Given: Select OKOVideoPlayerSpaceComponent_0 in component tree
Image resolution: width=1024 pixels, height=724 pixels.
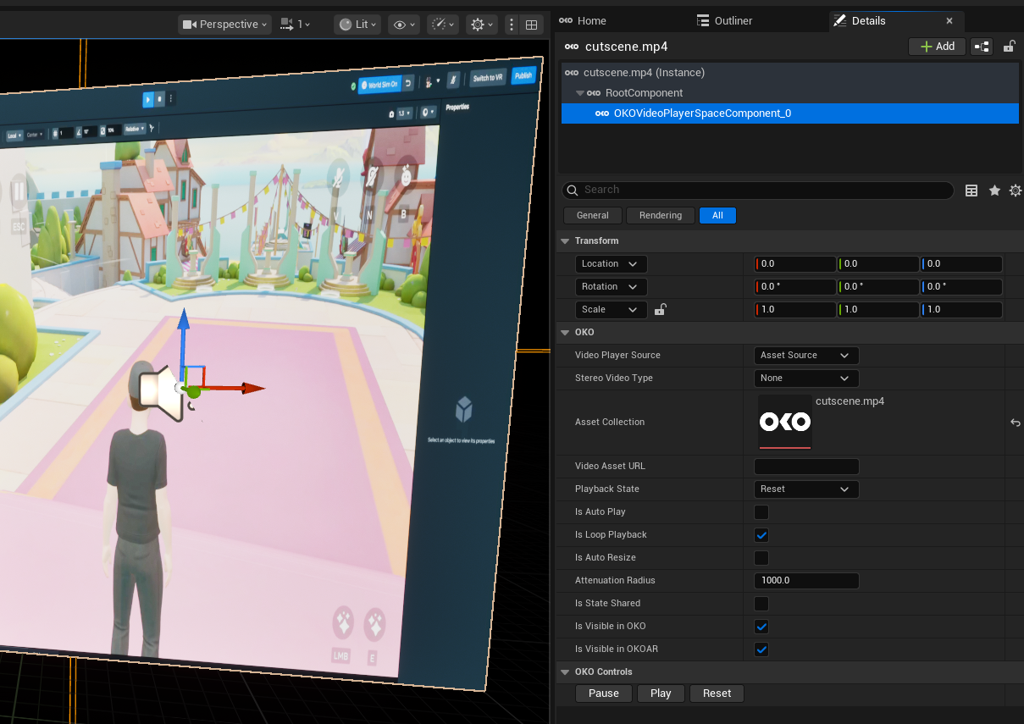Looking at the screenshot, I should pyautogui.click(x=790, y=113).
